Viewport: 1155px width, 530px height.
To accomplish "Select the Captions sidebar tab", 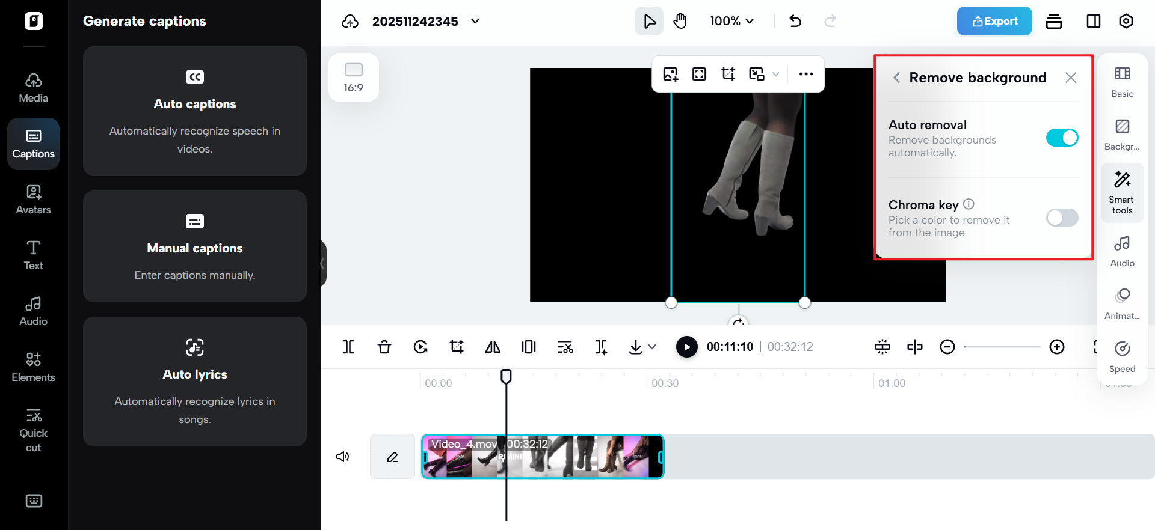I will (34, 144).
